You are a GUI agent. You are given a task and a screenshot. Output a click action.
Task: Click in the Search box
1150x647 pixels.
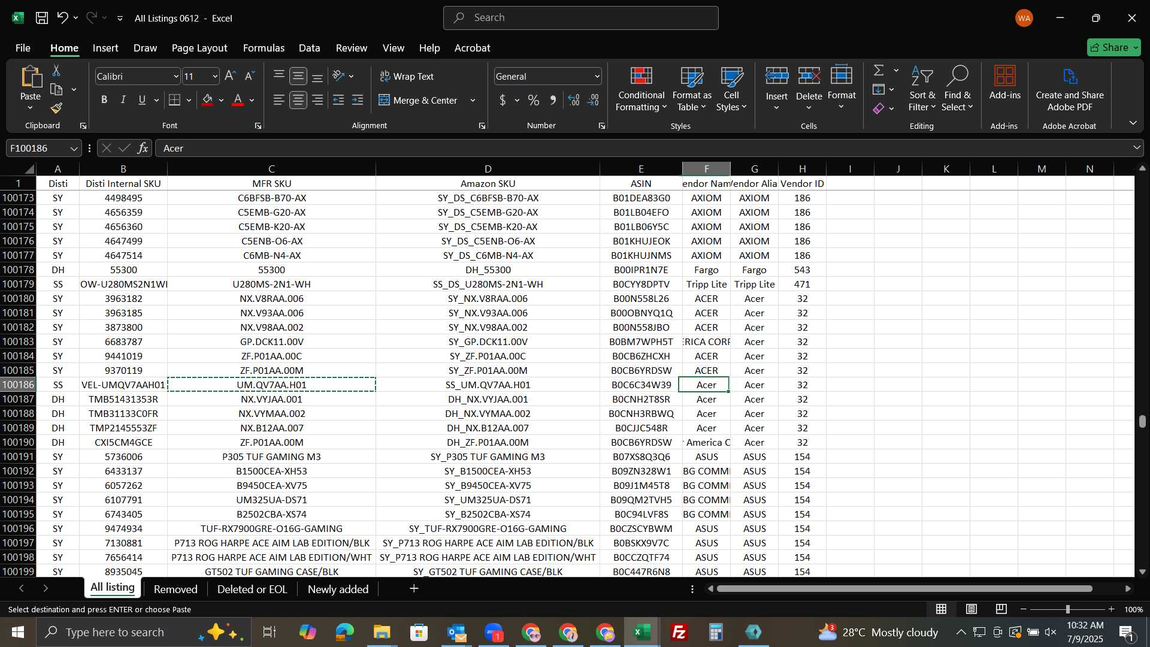click(580, 18)
